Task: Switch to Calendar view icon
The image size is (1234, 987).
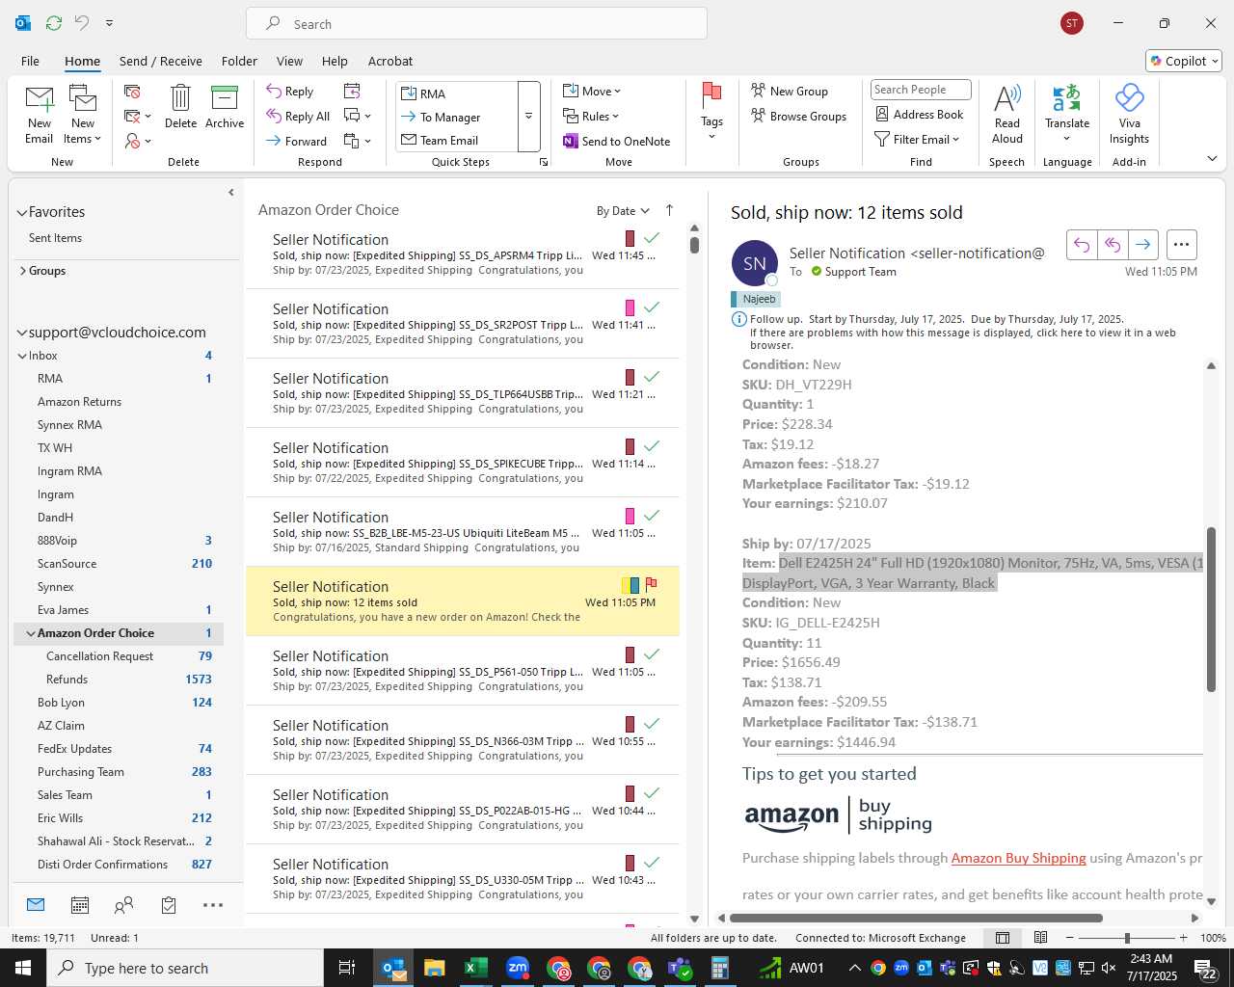Action: pyautogui.click(x=80, y=905)
